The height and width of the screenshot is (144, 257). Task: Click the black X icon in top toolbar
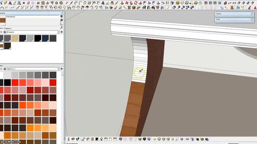click(24, 3)
